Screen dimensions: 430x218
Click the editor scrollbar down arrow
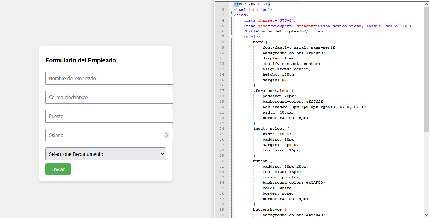point(427,215)
